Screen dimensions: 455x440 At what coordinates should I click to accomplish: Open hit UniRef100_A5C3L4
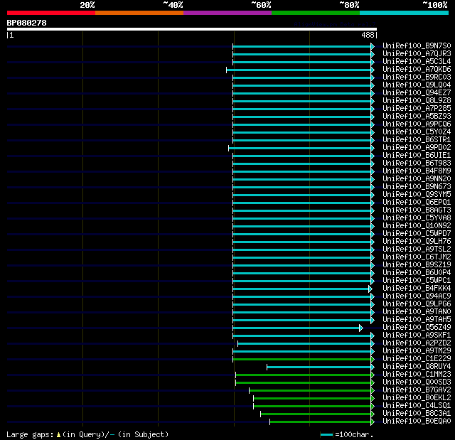point(417,62)
